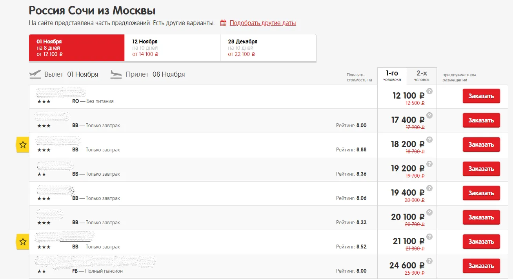
Task: Click the yellow star badge on 8.88-rated hotel
Action: (23, 145)
